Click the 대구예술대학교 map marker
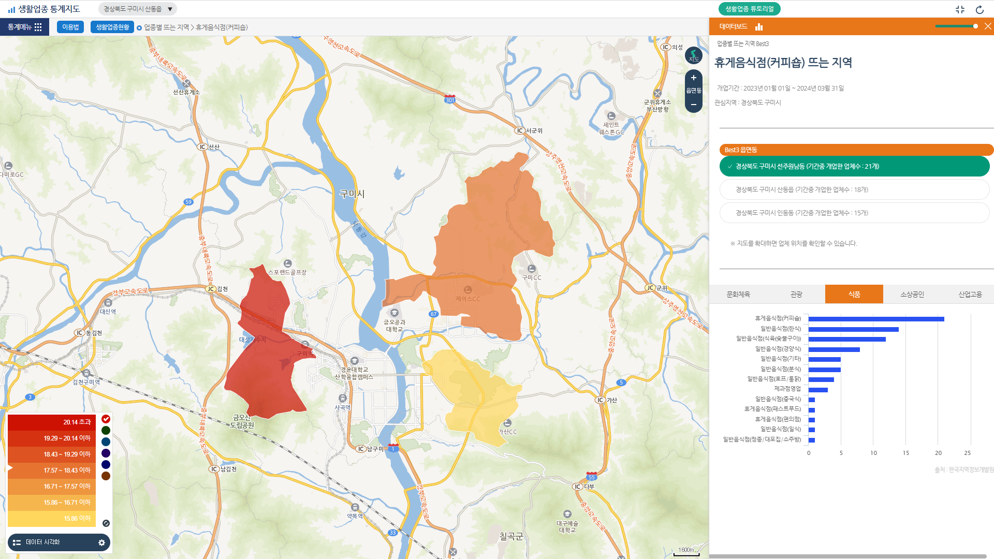This screenshot has width=994, height=559. click(567, 514)
